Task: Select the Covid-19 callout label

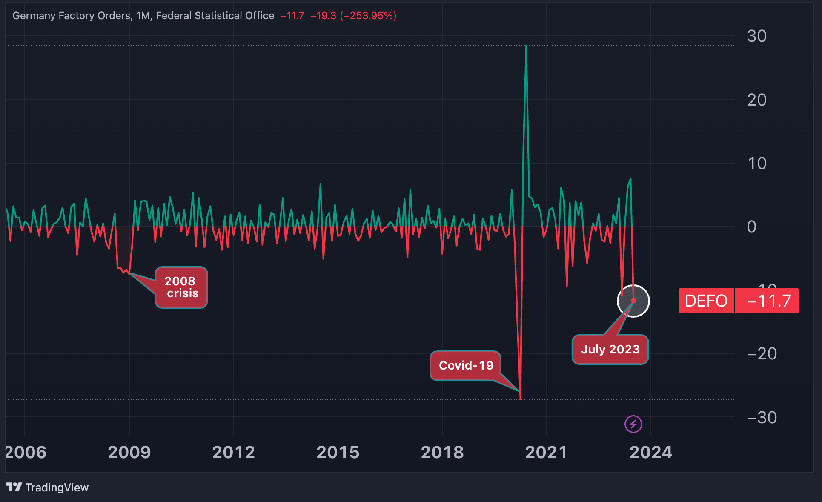Action: [x=466, y=365]
